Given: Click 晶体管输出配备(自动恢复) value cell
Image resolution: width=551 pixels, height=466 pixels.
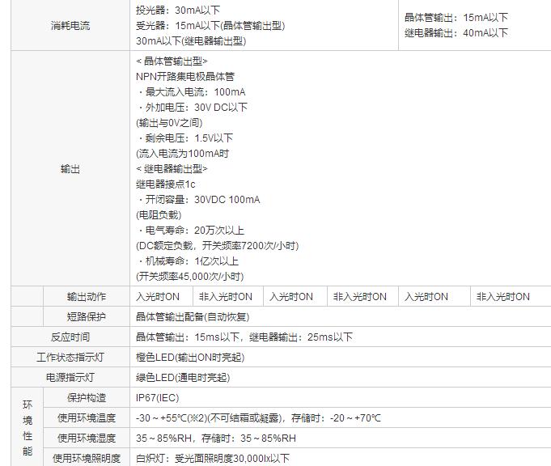Looking at the screenshot, I should 193,317.
